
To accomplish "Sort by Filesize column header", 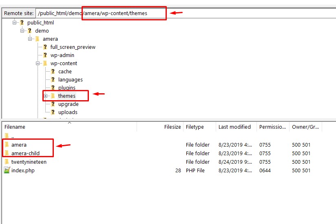I will (x=172, y=127).
